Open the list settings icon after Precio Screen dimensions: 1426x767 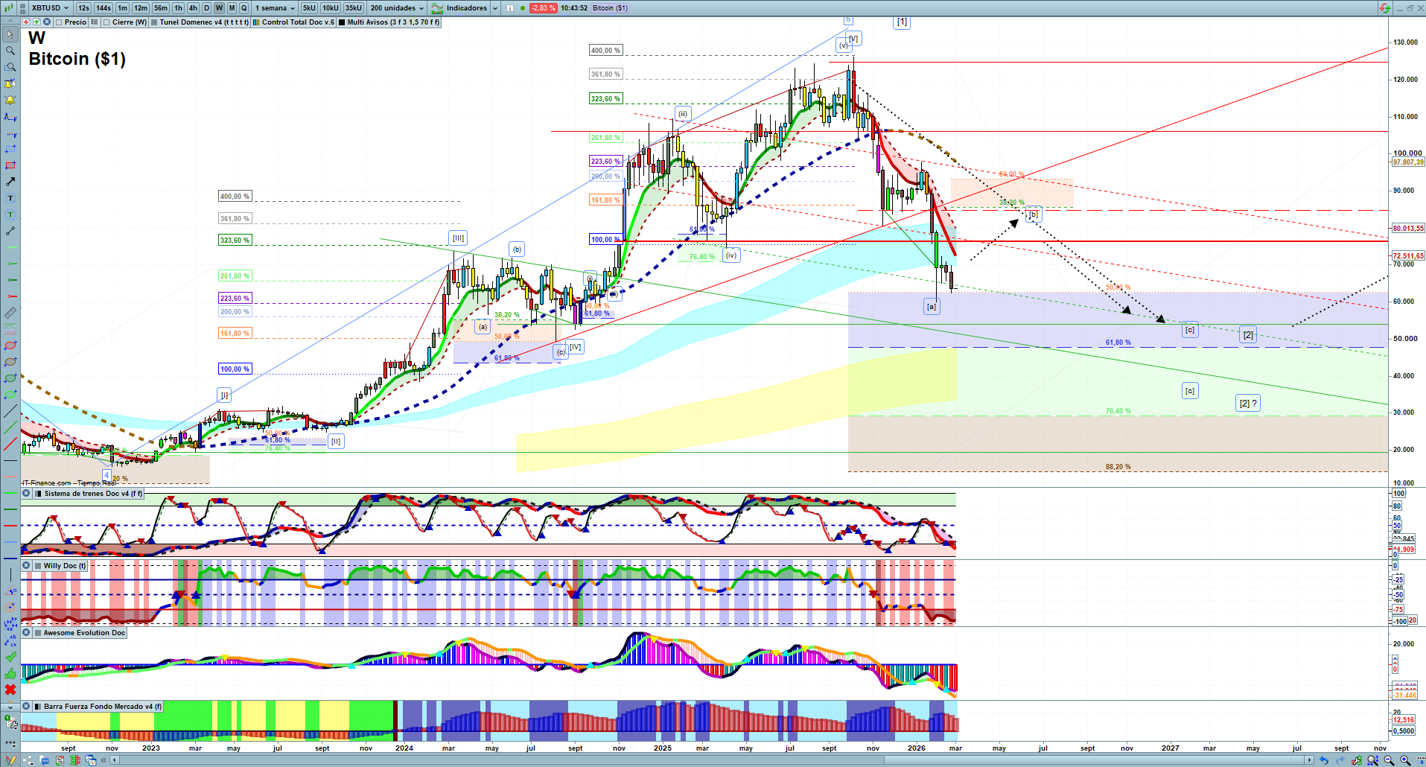click(95, 22)
